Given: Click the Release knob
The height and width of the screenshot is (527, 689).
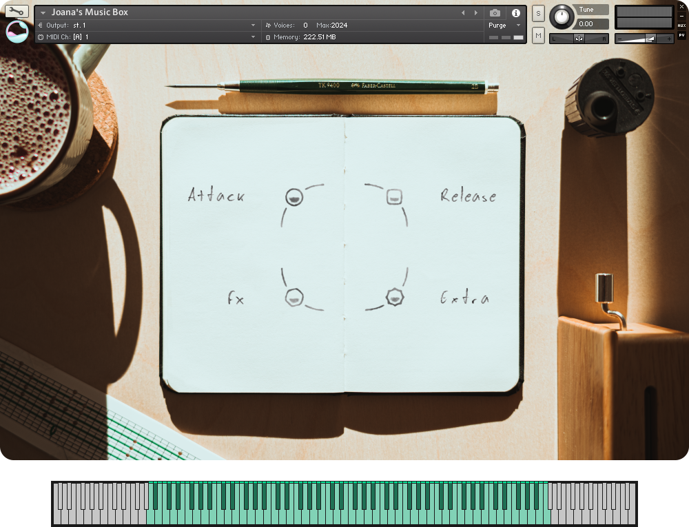Looking at the screenshot, I should (x=394, y=197).
